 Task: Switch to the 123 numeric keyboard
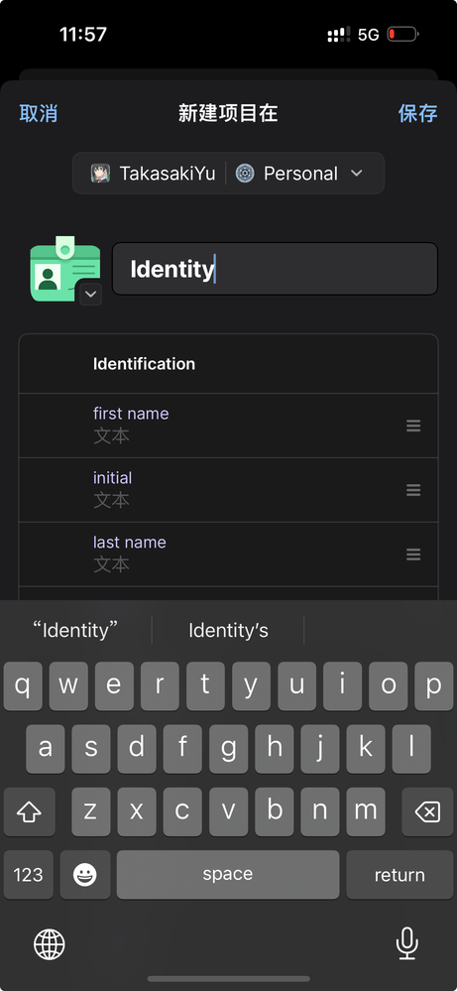[x=29, y=875]
